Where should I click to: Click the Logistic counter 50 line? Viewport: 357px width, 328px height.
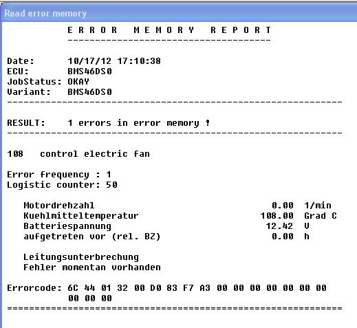pos(62,185)
